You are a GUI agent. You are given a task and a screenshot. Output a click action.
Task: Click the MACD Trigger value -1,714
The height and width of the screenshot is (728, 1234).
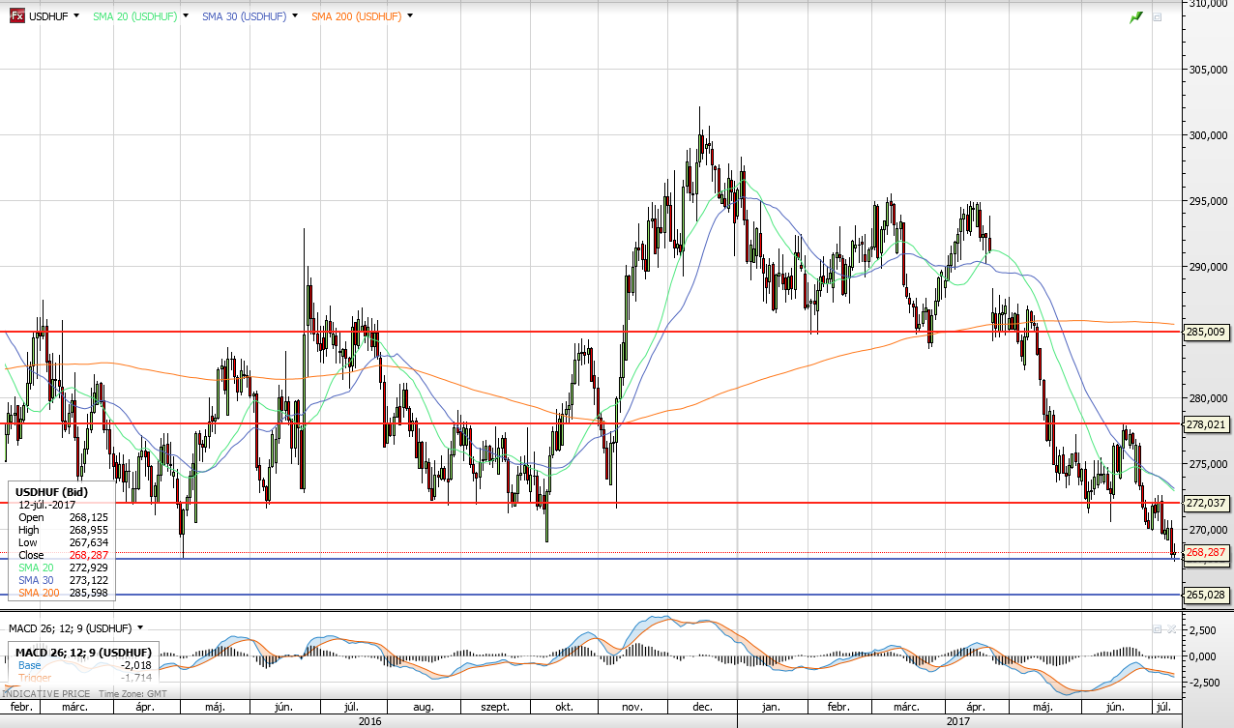point(135,678)
